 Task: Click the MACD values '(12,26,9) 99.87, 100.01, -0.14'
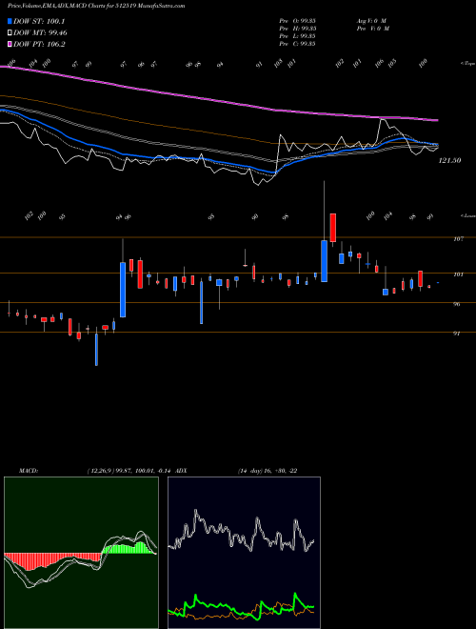pyautogui.click(x=129, y=471)
